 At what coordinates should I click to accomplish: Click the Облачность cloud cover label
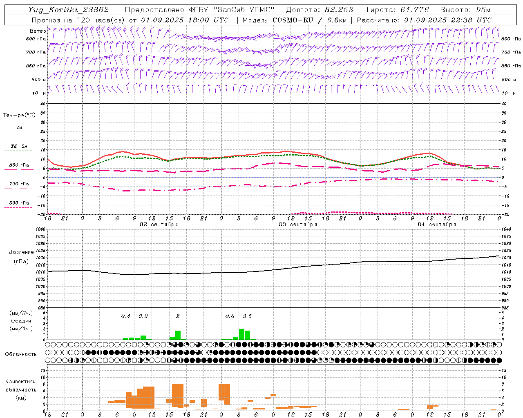21,354
